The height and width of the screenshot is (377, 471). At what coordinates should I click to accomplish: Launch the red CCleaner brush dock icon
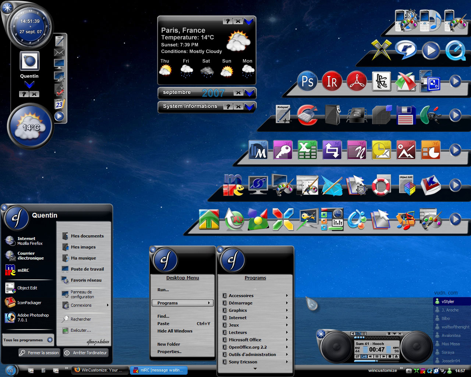pyautogui.click(x=307, y=115)
